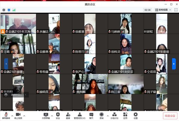Stop the video camera
The width and height of the screenshot is (179, 121).
[x=18, y=116]
